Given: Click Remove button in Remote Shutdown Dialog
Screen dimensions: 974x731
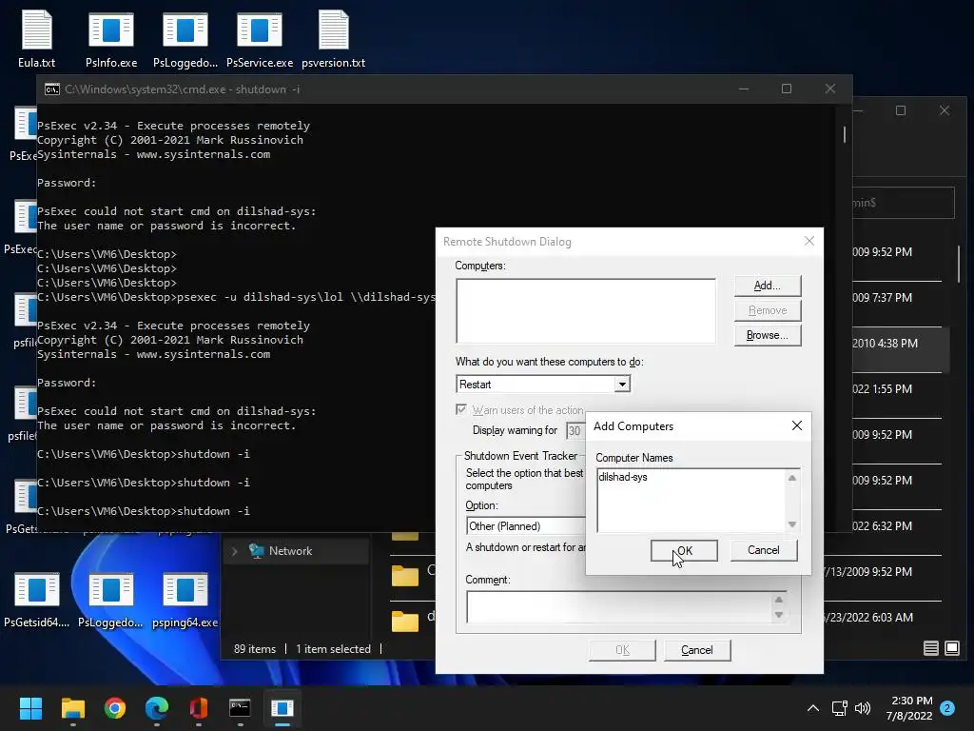Looking at the screenshot, I should click(x=768, y=310).
